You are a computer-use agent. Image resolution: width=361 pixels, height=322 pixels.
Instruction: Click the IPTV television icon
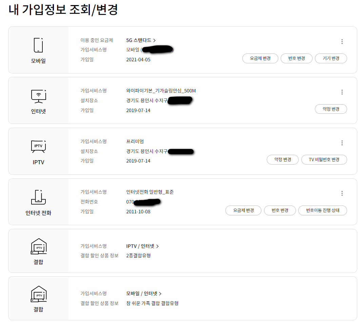click(x=38, y=146)
